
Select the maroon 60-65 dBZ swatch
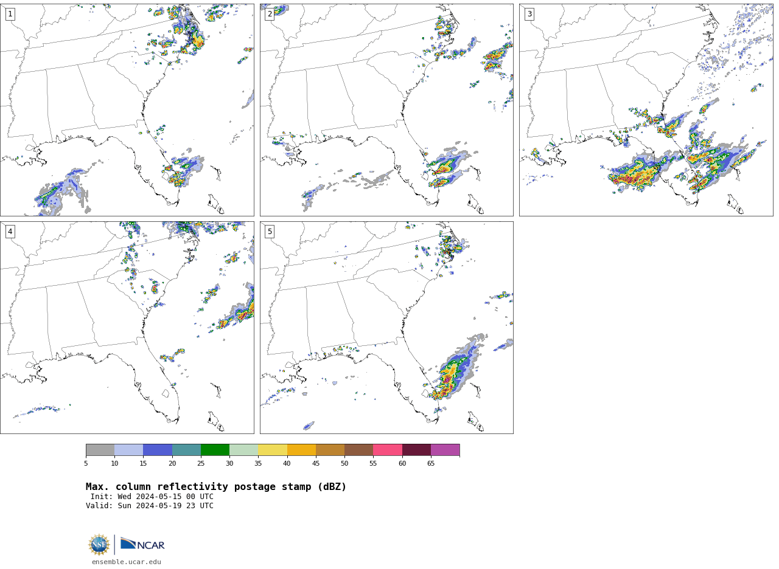tap(416, 450)
